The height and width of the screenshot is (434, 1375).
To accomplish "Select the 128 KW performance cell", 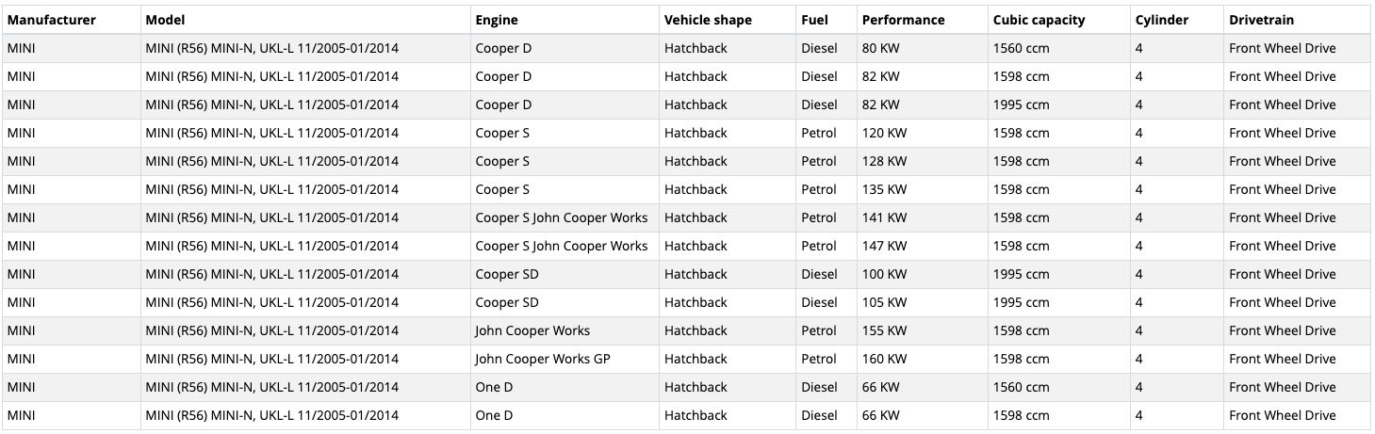I will point(884,161).
